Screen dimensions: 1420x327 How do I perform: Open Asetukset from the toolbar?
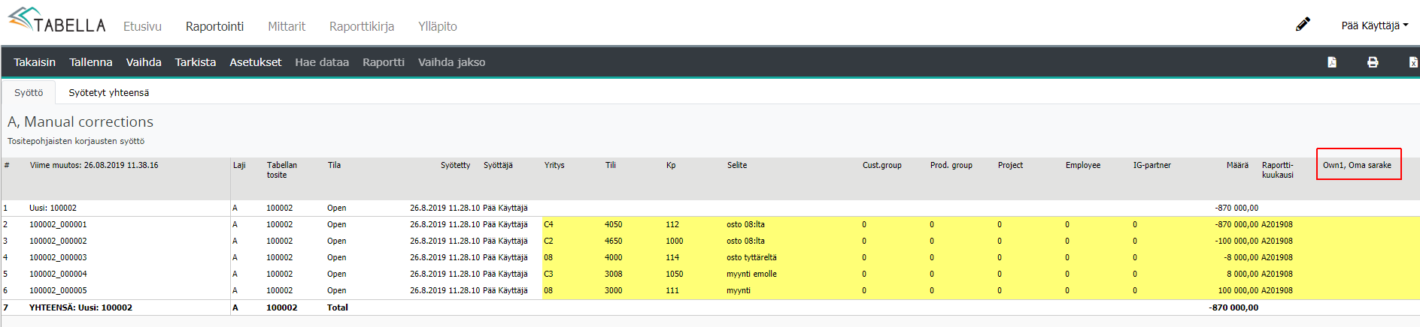pos(255,62)
